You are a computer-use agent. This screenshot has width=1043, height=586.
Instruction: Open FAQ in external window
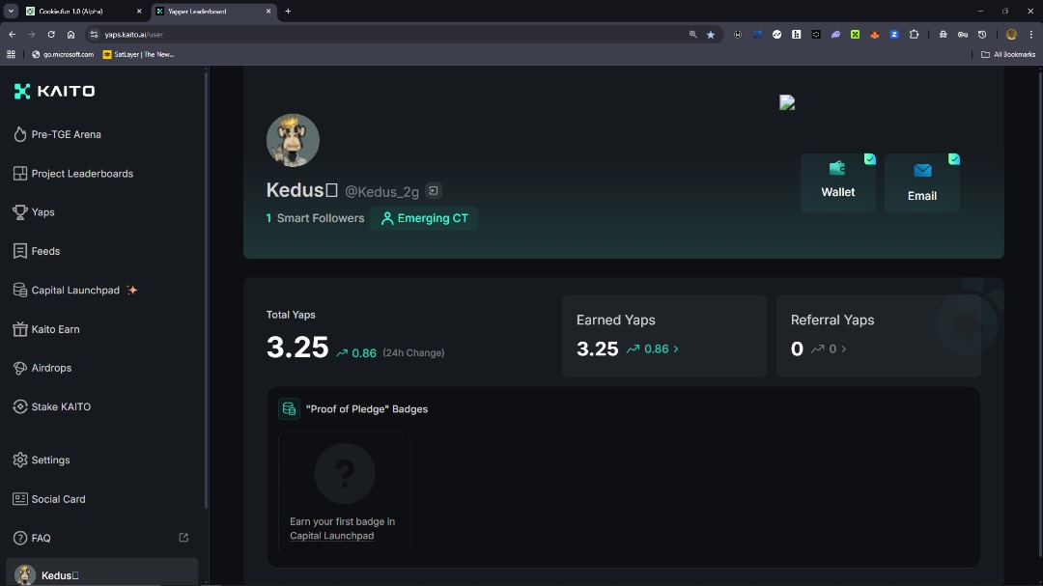(x=183, y=537)
